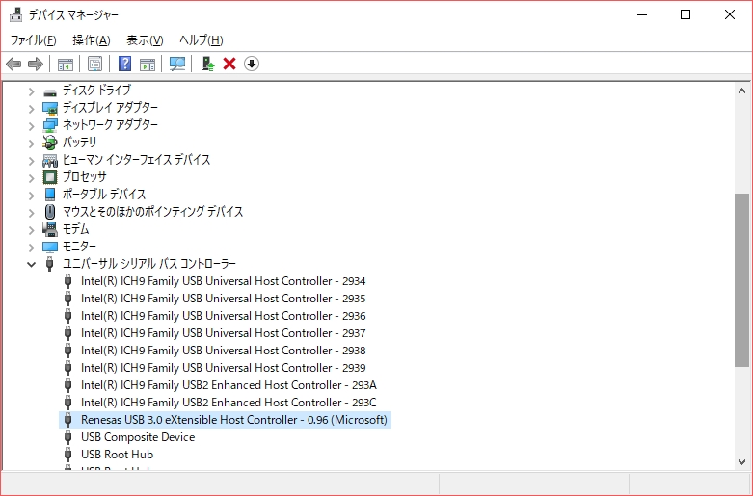Expand the ポータブル デバイス node
The height and width of the screenshot is (496, 753).
31,195
